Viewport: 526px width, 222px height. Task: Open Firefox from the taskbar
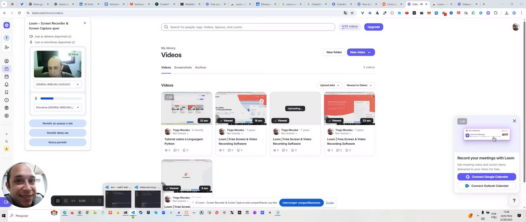(x=72, y=213)
